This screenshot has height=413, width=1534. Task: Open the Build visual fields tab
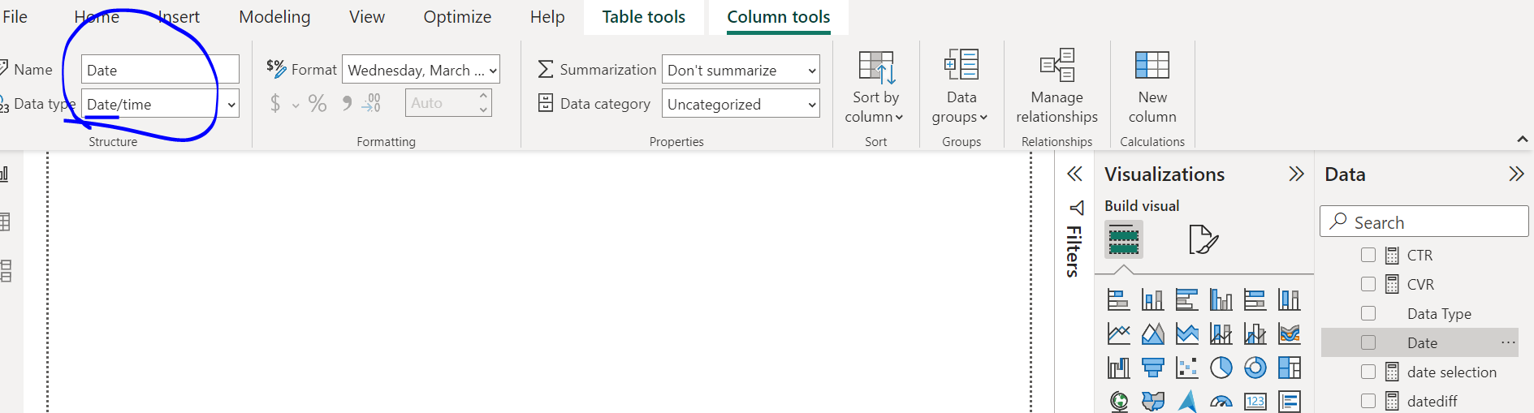(x=1124, y=239)
